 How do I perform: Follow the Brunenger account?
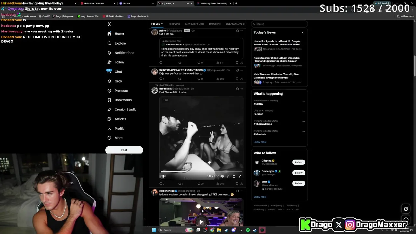(x=299, y=173)
